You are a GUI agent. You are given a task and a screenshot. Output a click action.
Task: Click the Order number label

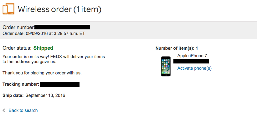(x=18, y=27)
